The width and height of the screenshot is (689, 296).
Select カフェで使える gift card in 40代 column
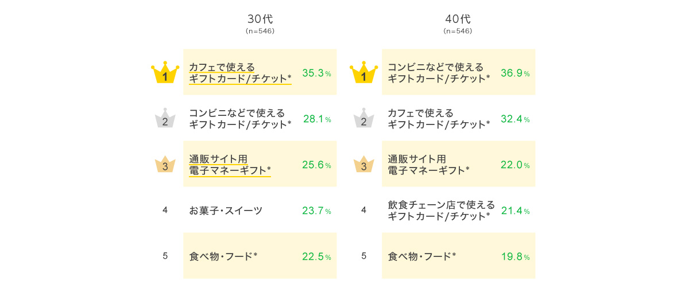point(439,119)
